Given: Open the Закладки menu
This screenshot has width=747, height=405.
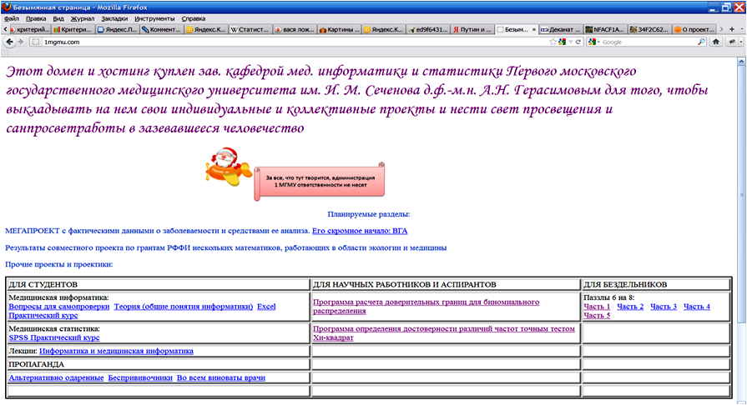Looking at the screenshot, I should [114, 18].
